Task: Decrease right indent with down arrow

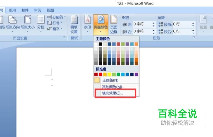Action: 153,33
